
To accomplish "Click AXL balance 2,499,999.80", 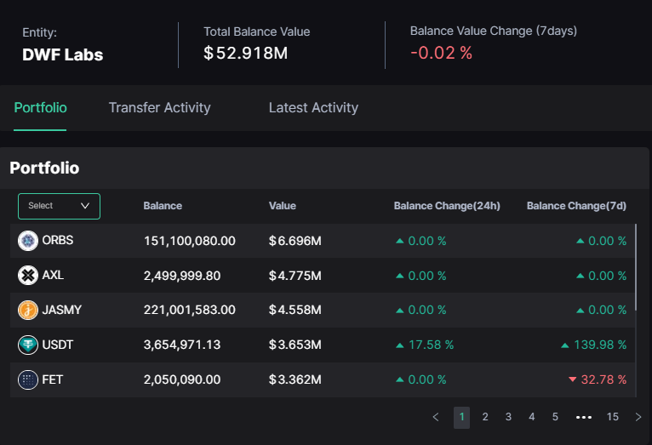I will [182, 276].
